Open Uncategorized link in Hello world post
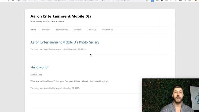Screen dimensions: 199x112 pos(58,88)
